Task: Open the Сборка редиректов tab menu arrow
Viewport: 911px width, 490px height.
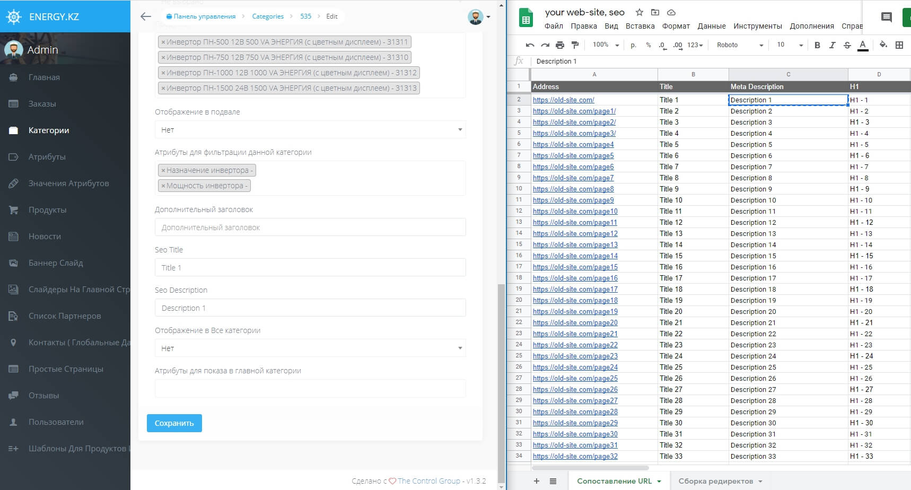Action: pos(760,482)
